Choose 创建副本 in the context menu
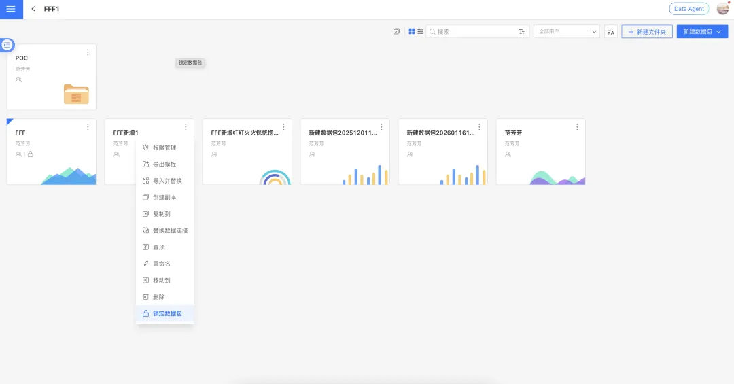The height and width of the screenshot is (384, 734). pos(164,198)
